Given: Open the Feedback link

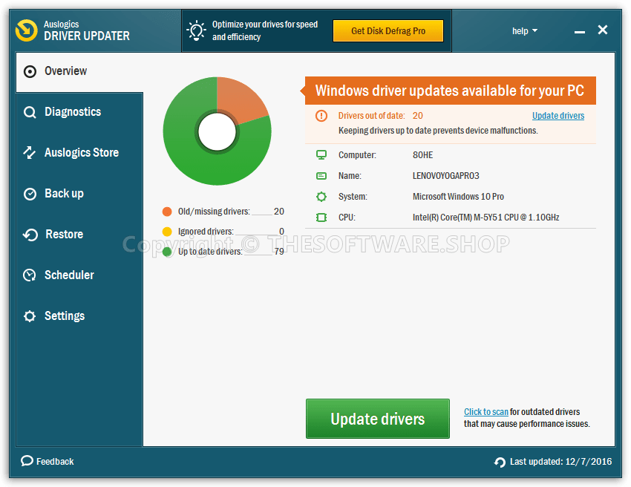Looking at the screenshot, I should (48, 461).
